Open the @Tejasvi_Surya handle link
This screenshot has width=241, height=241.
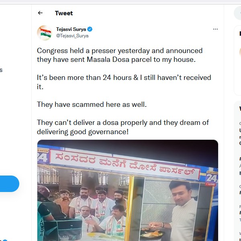[72, 36]
